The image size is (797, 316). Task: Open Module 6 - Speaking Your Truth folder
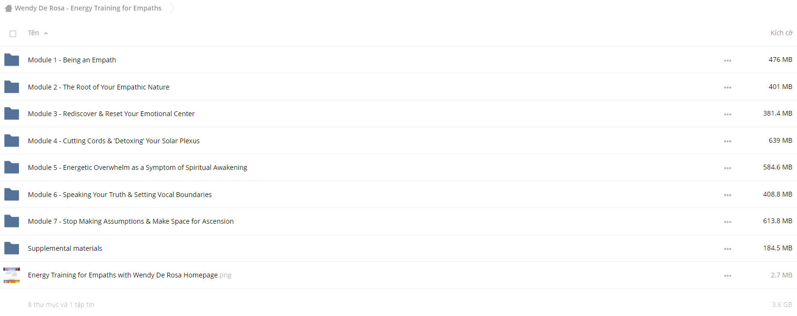[x=120, y=195]
